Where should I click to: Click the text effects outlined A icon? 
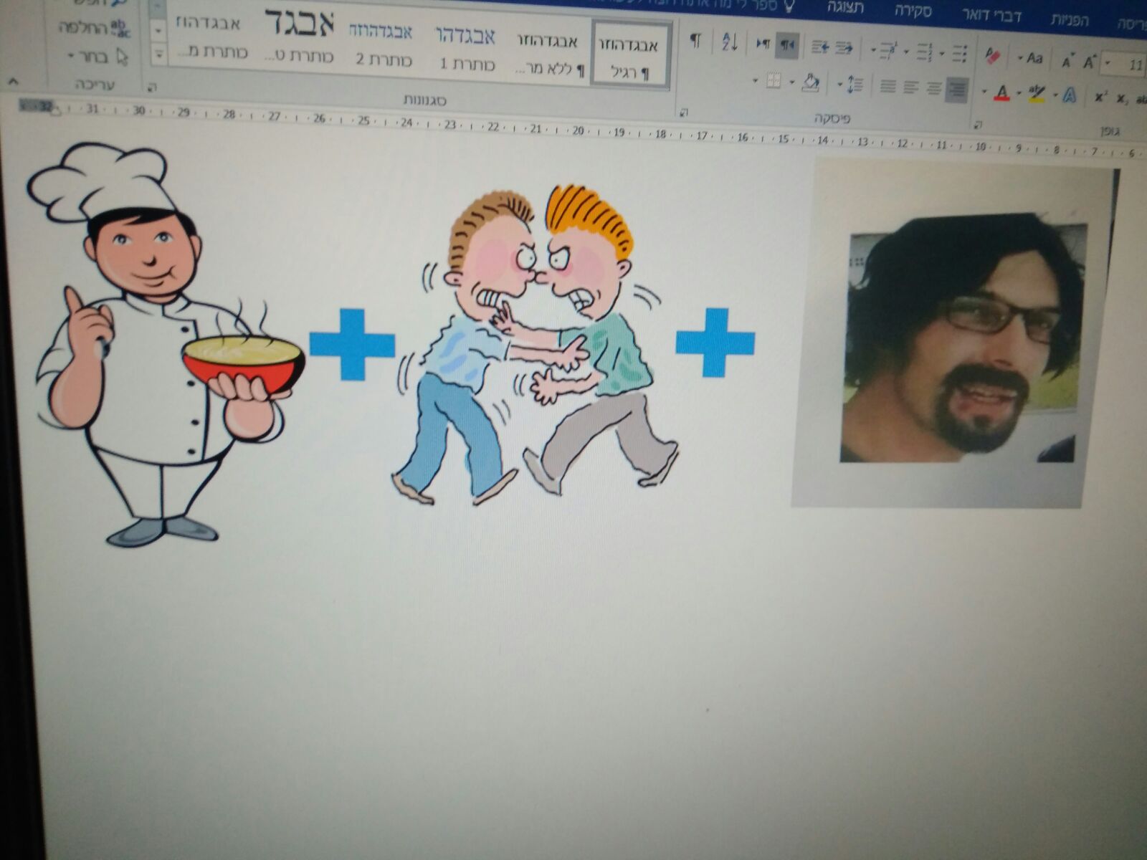pyautogui.click(x=1070, y=95)
